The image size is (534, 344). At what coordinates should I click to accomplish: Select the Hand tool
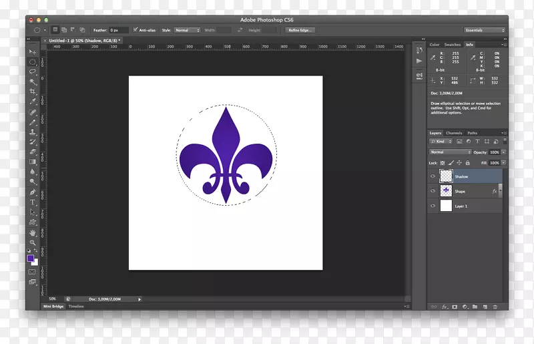32,232
